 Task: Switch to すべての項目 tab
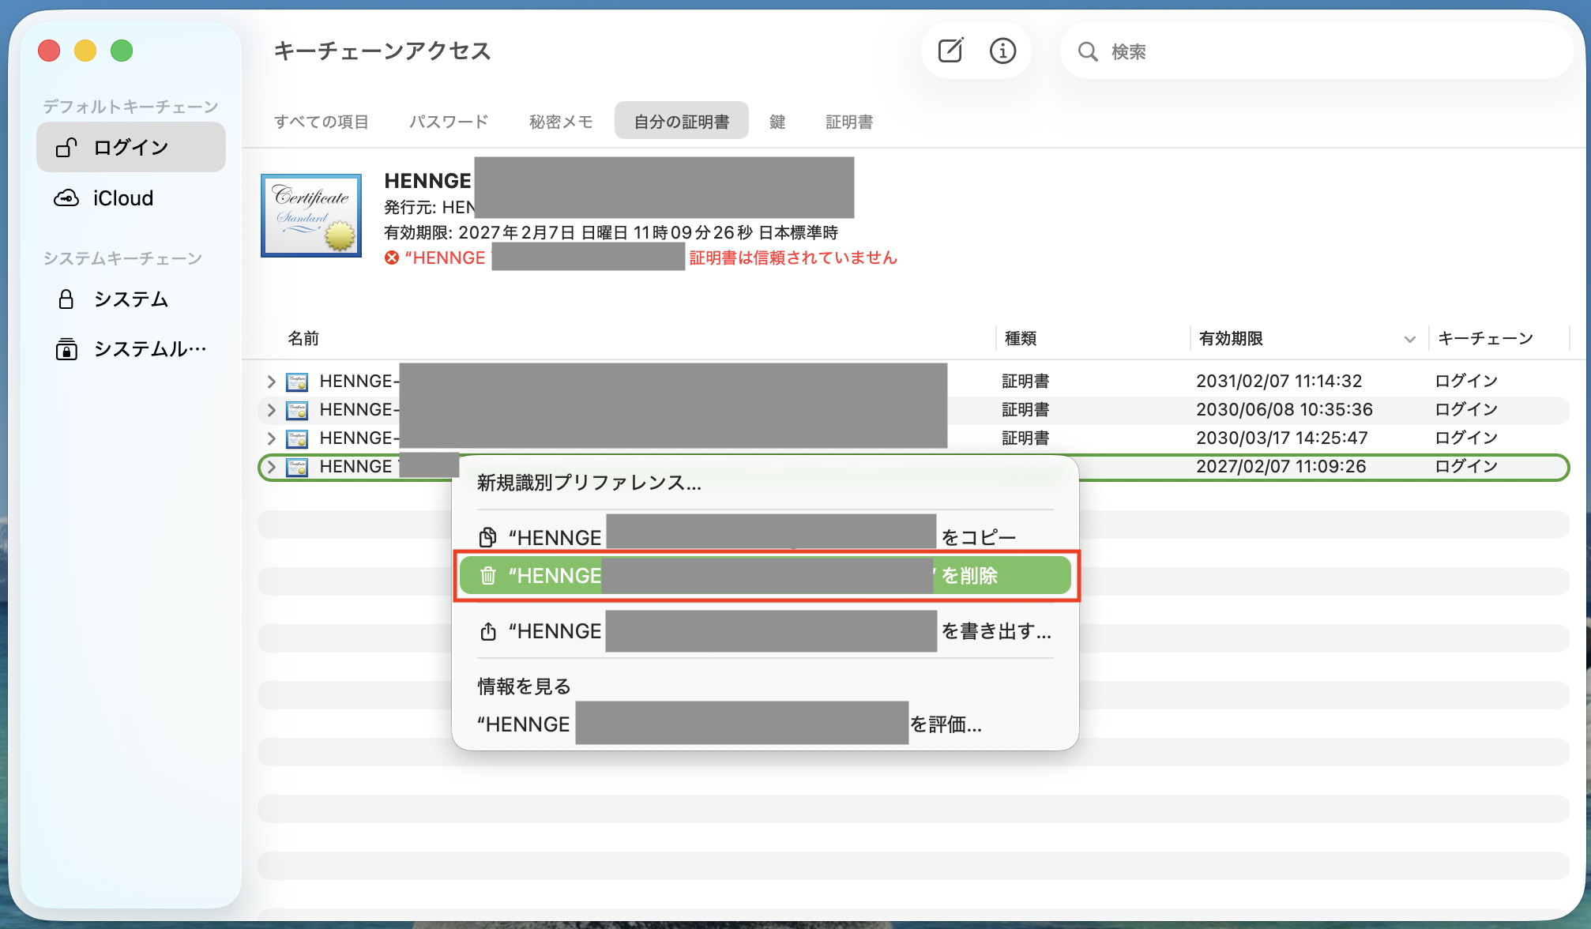(322, 122)
